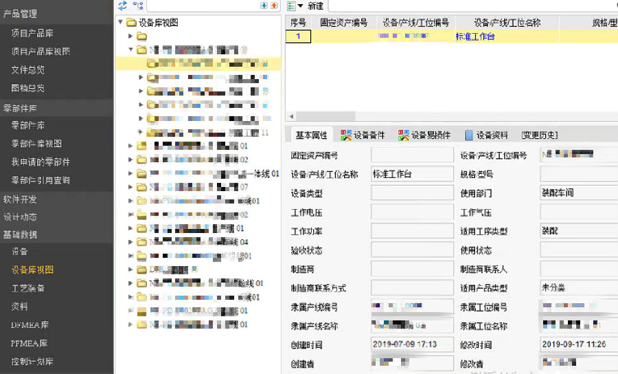Image resolution: width=618 pixels, height=374 pixels.
Task: Click the 标准工作台 link in the table
Action: (x=475, y=36)
